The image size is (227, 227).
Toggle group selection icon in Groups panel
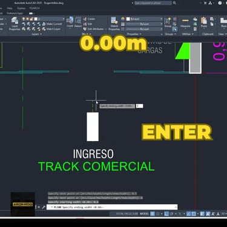point(175,29)
